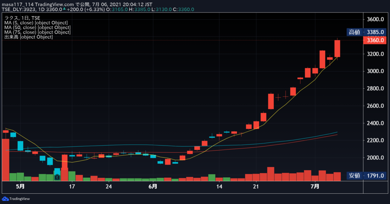Click the 3600.0 price axis label
Viewport: 390px width, 204px height.
[x=375, y=19]
